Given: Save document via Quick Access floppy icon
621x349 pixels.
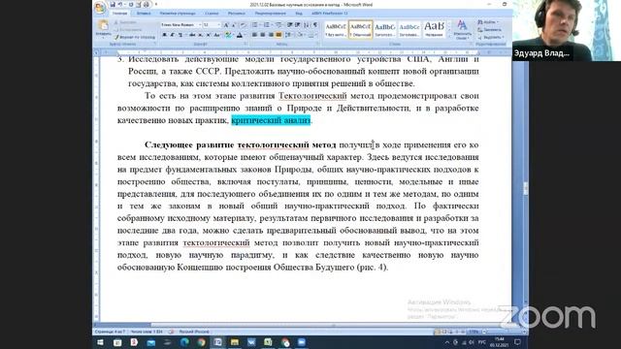Looking at the screenshot, I should 113,4.
